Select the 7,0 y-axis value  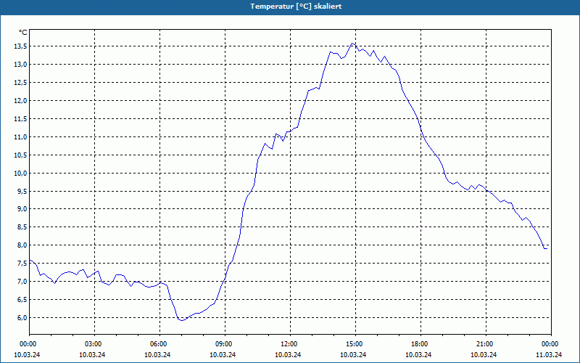click(x=22, y=282)
